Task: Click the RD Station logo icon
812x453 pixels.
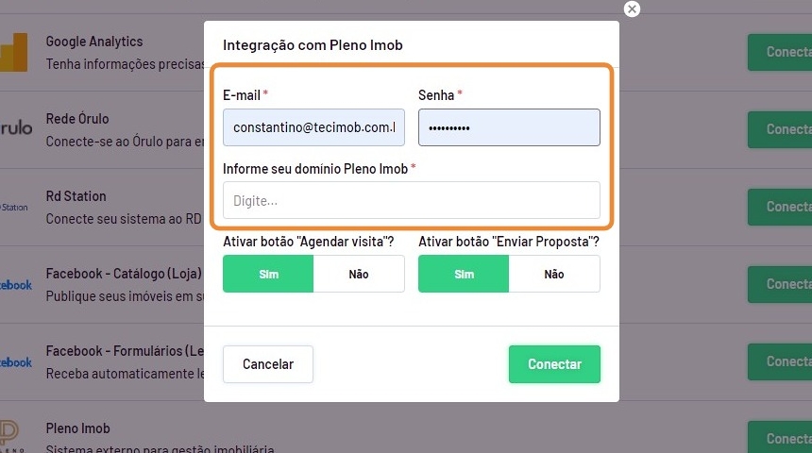Action: tap(14, 207)
